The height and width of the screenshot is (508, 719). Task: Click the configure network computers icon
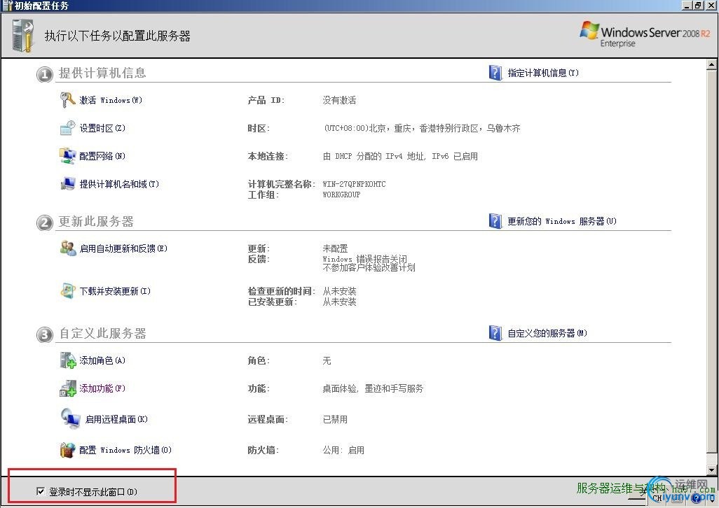pyautogui.click(x=67, y=155)
